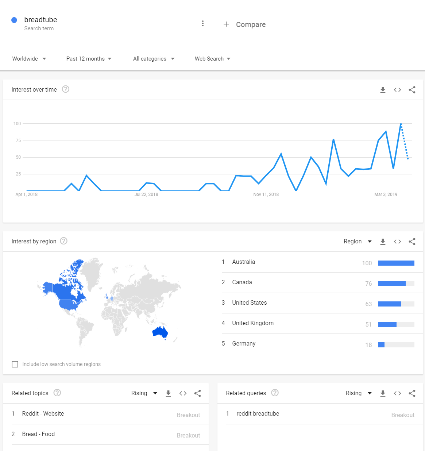Open help for Related queries
Viewport: 425px width, 451px height.
click(275, 393)
